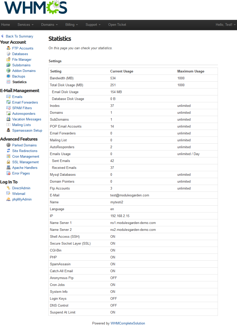Open the FTP Accounts link
Viewport: 237px width, 326px height.
coord(23,48)
